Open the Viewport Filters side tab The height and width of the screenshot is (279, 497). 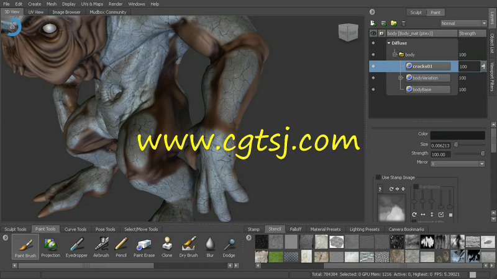tap(492, 77)
